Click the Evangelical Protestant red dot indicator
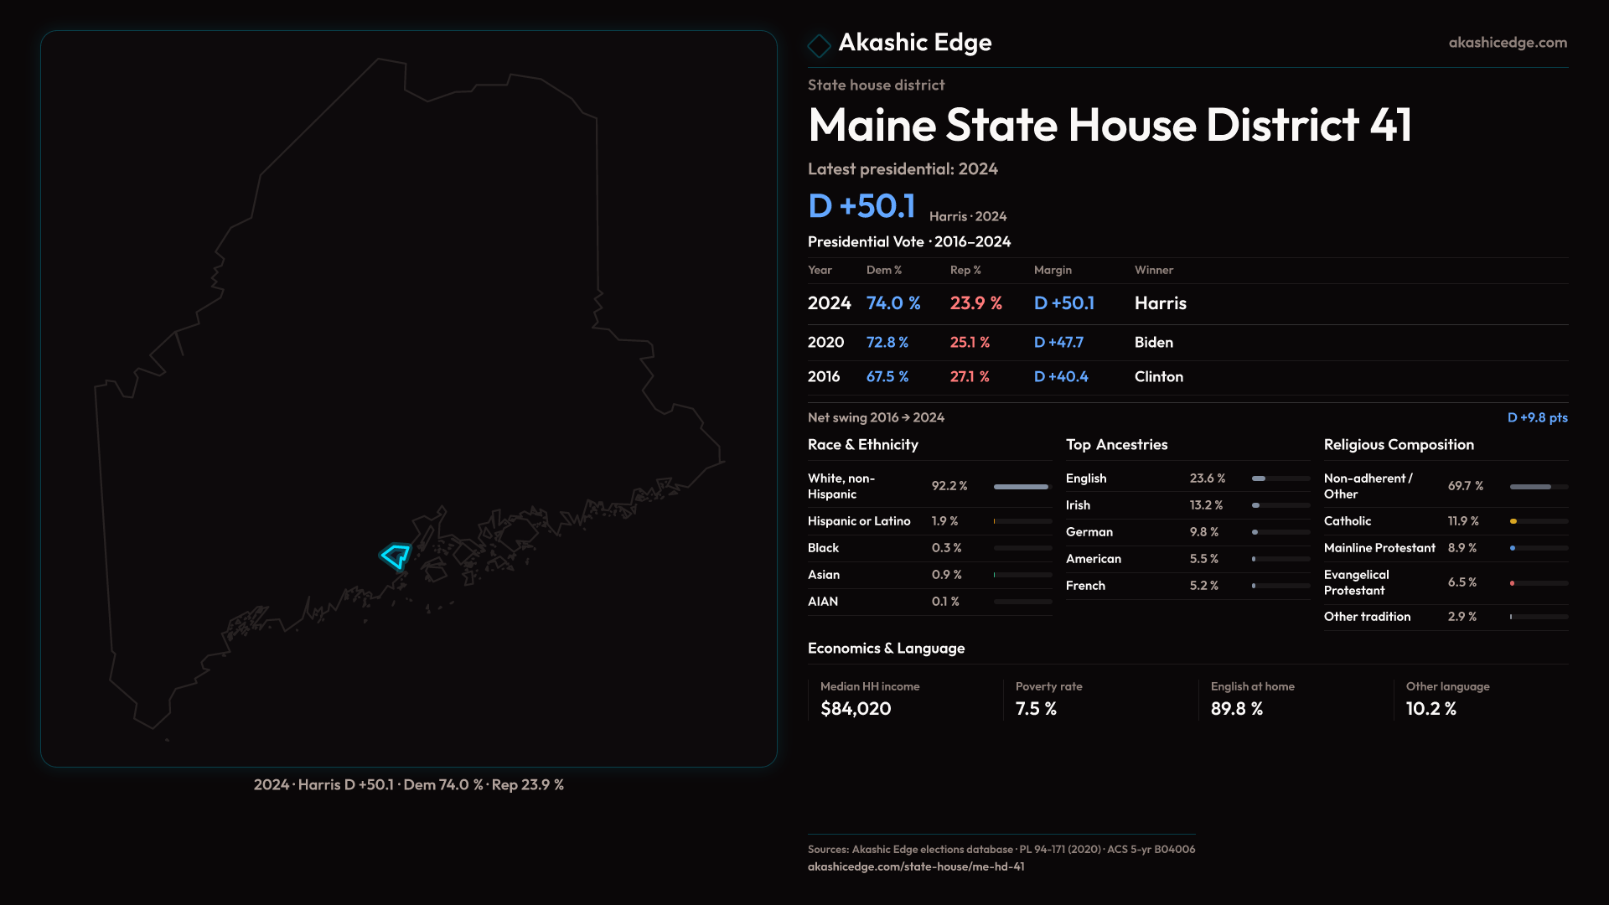Viewport: 1609px width, 905px height. [1513, 583]
